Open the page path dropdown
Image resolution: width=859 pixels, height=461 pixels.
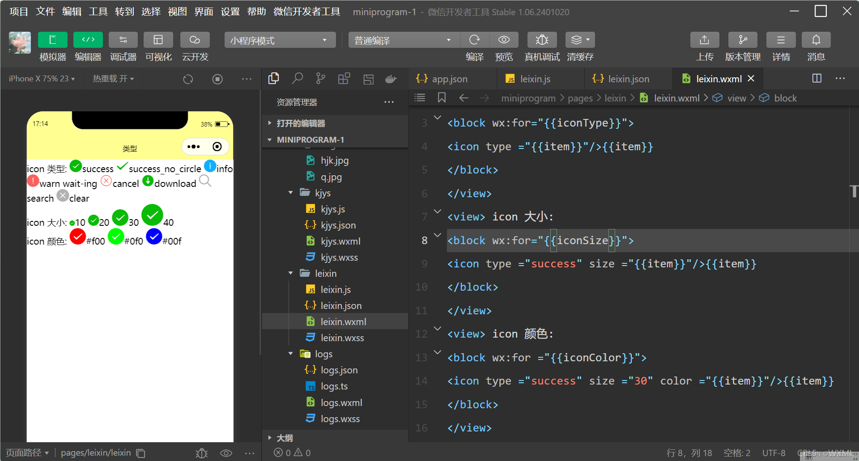coord(27,453)
